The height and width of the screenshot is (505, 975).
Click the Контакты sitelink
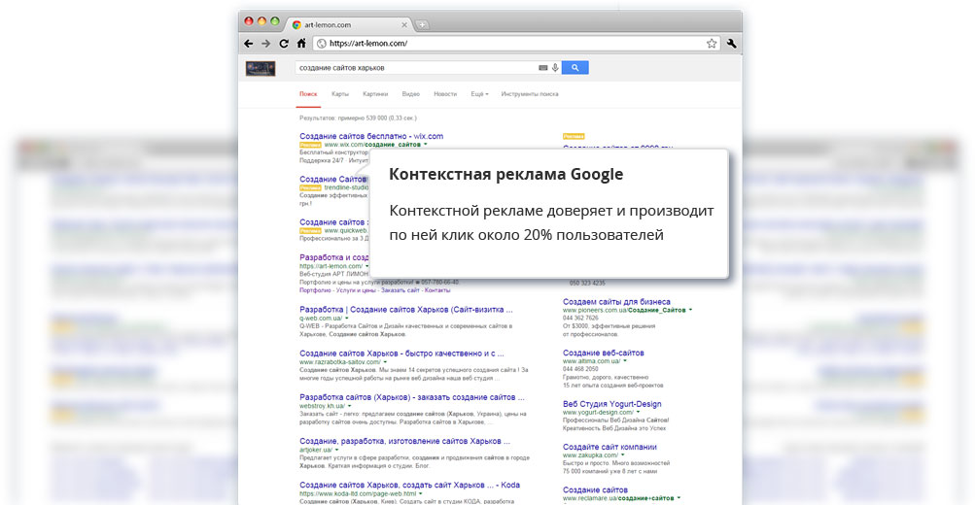(437, 290)
